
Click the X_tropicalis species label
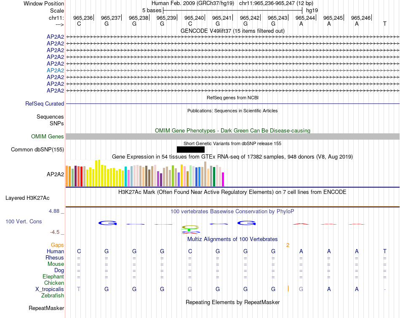[50, 289]
